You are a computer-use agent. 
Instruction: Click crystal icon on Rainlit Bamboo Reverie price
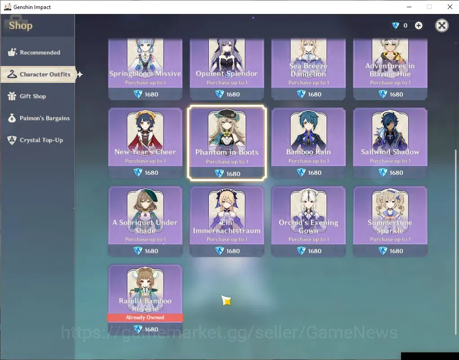pos(138,329)
